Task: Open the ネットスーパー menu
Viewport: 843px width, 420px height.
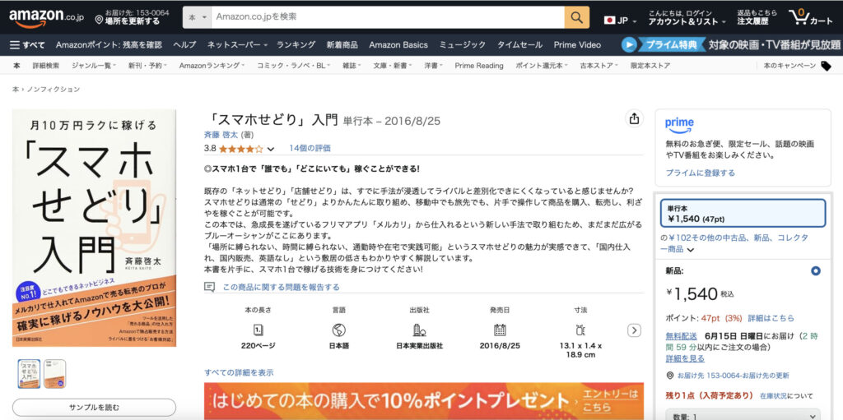Action: coord(236,44)
